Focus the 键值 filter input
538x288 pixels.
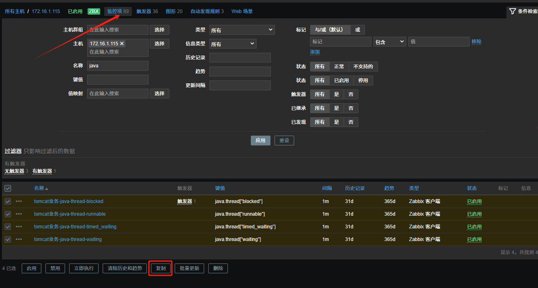point(118,80)
